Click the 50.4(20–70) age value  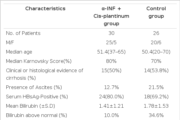(x=156, y=52)
